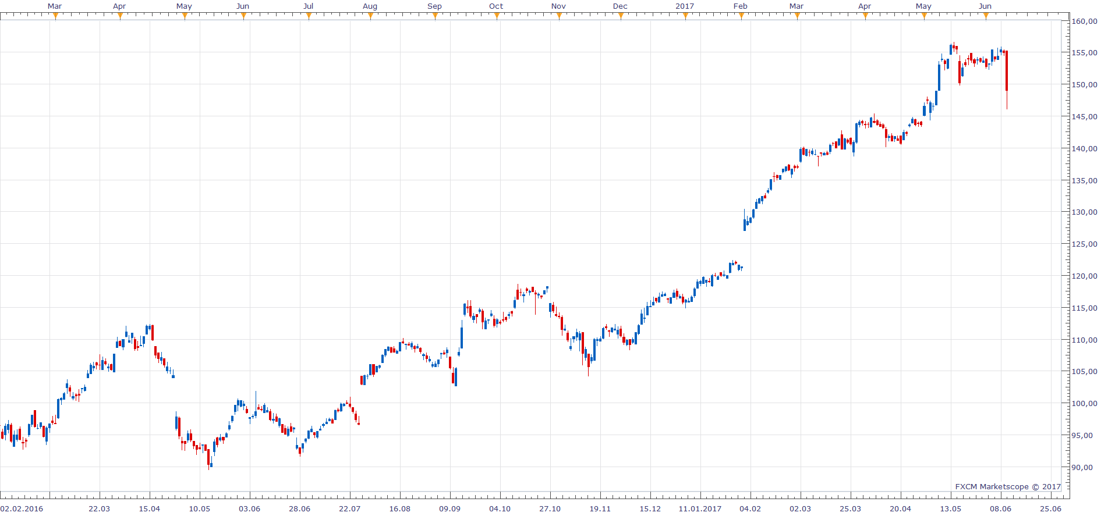Click the 110,00 price level label
The height and width of the screenshot is (516, 1108).
click(1085, 340)
